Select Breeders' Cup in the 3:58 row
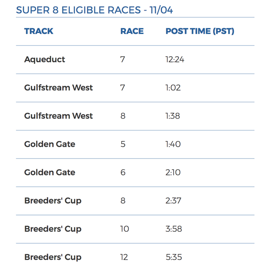Screen dimensions: 271x267 (x=53, y=229)
